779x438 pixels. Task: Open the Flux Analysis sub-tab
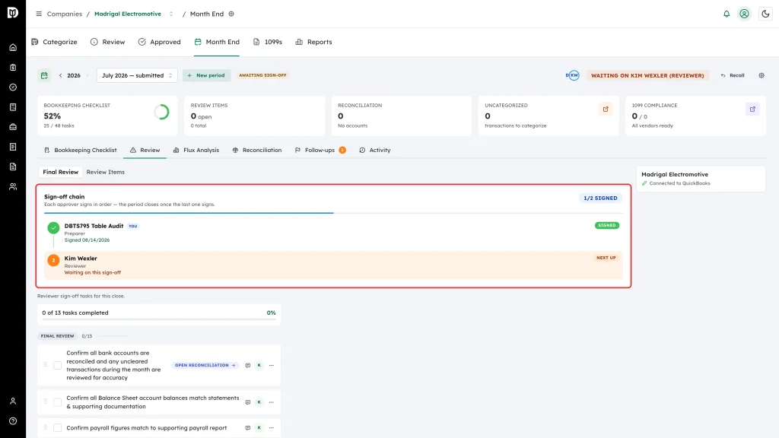196,150
